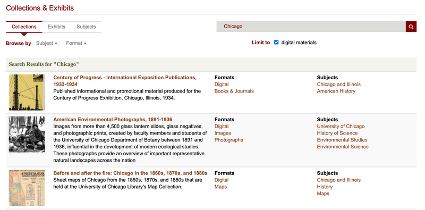The image size is (425, 210).
Task: Click American History subject link
Action: tap(336, 91)
